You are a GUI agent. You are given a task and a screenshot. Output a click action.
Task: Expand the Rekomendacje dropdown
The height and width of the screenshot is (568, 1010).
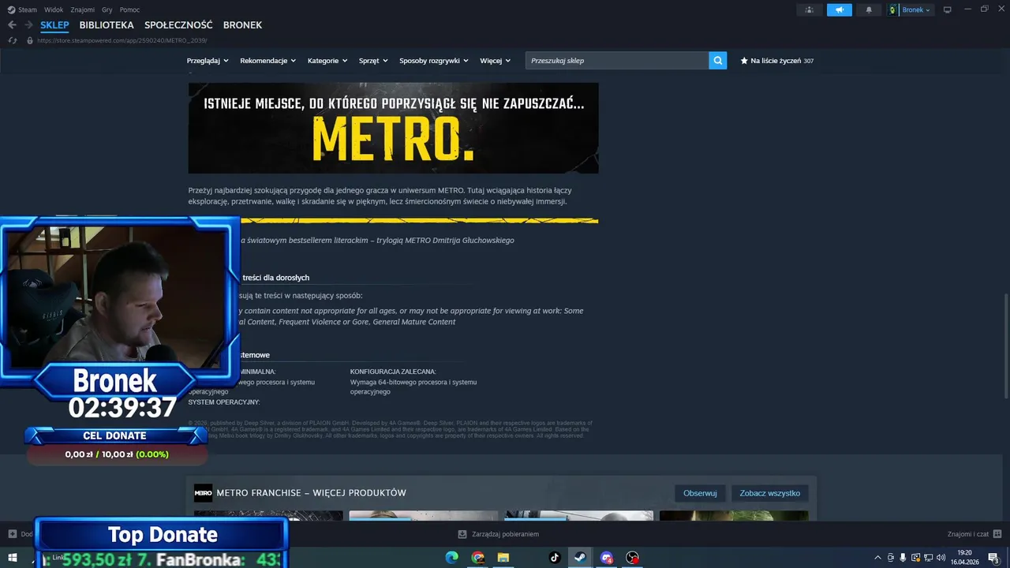268,61
